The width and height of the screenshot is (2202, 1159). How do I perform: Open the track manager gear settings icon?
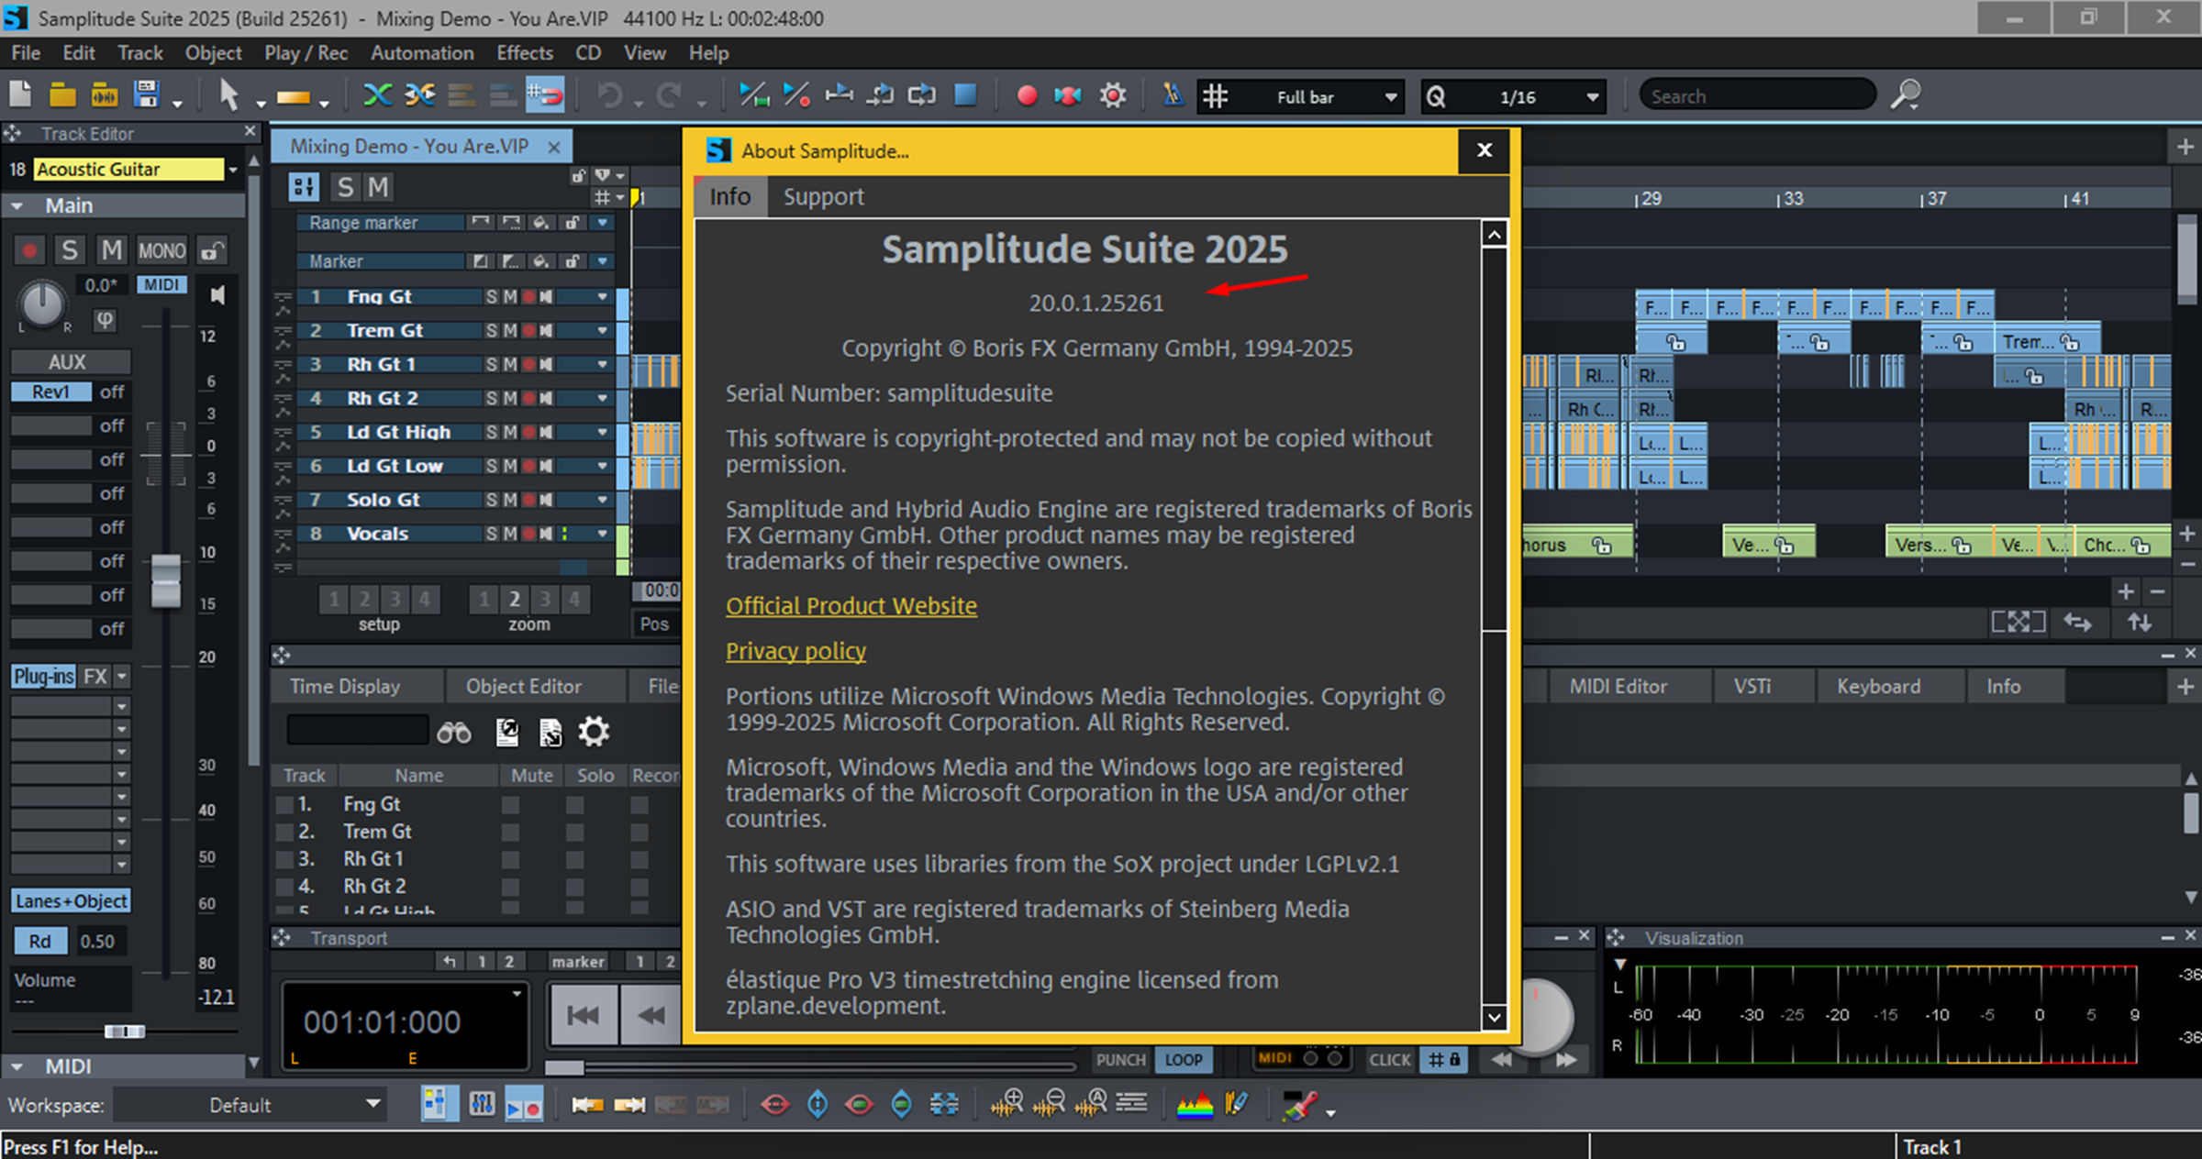[594, 732]
